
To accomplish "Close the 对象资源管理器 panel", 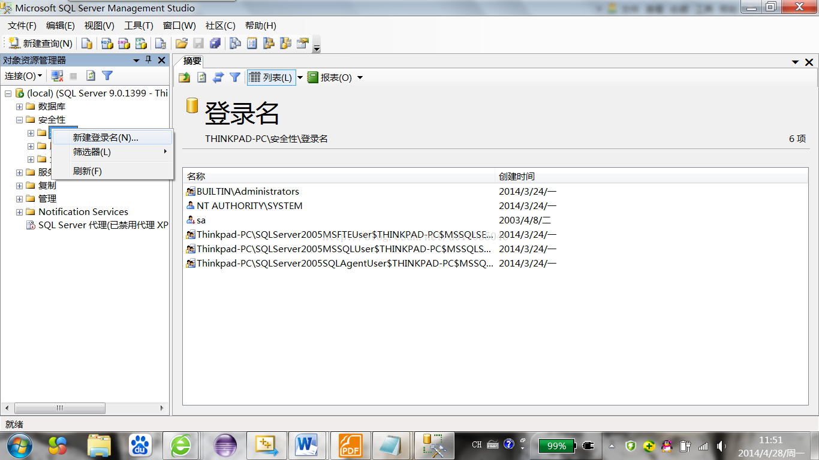I will [161, 60].
